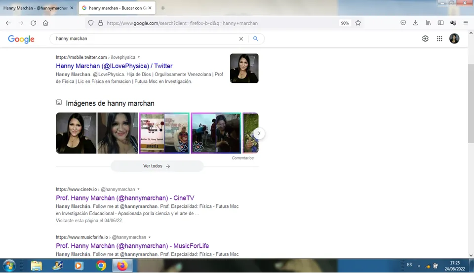Open a new browser tab
474x273 pixels.
point(163,8)
